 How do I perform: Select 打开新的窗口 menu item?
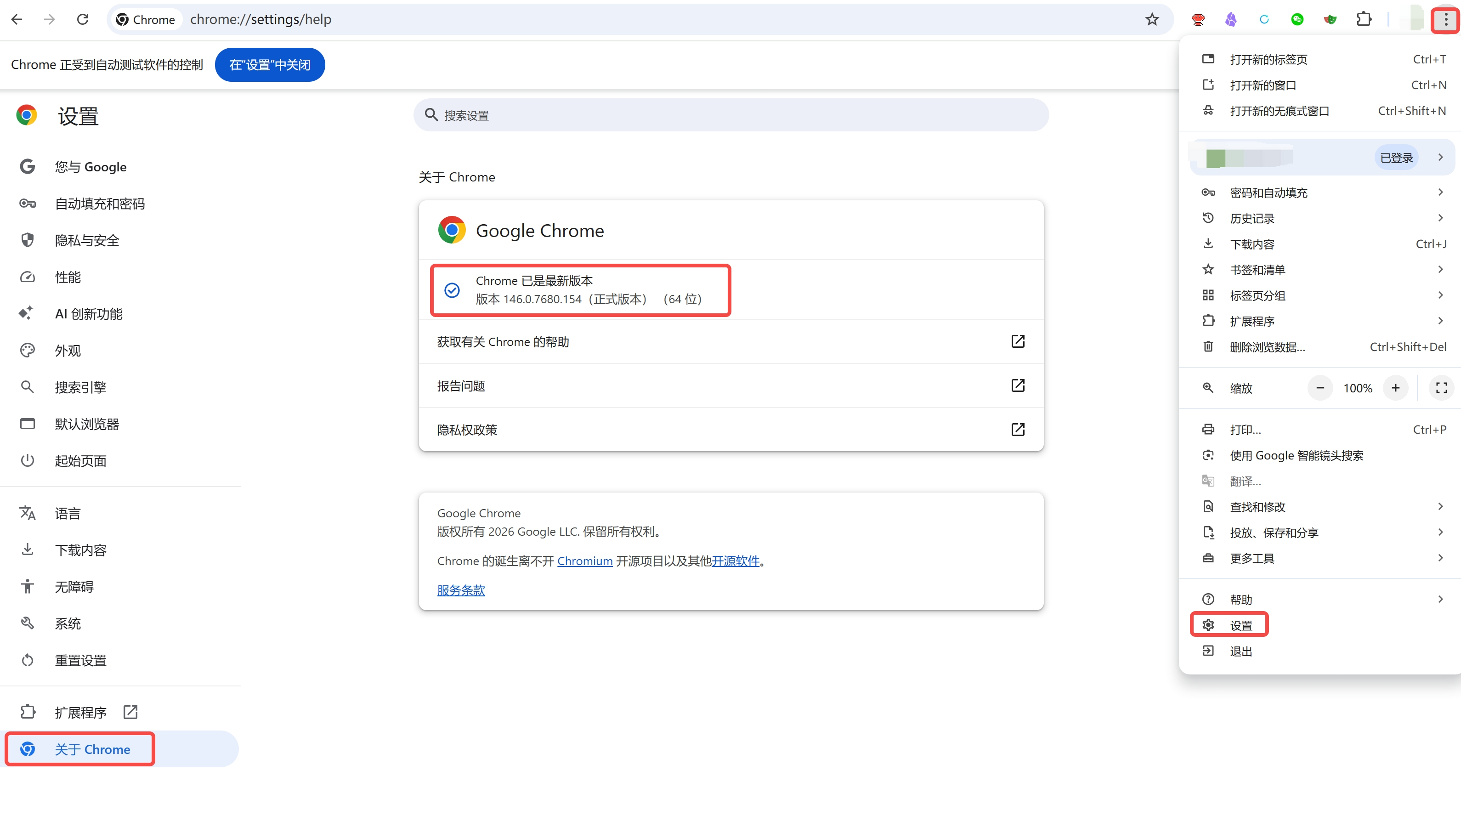point(1319,85)
